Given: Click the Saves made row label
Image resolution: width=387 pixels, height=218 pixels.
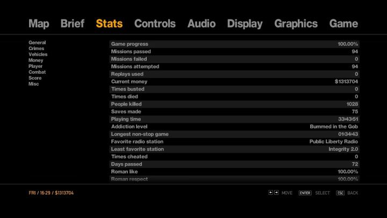Looking at the screenshot, I should click(x=126, y=112).
